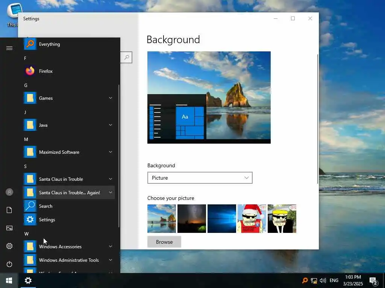Click the search magnifier in Settings search box
Viewport: 385px width, 288px height.
[x=127, y=57]
